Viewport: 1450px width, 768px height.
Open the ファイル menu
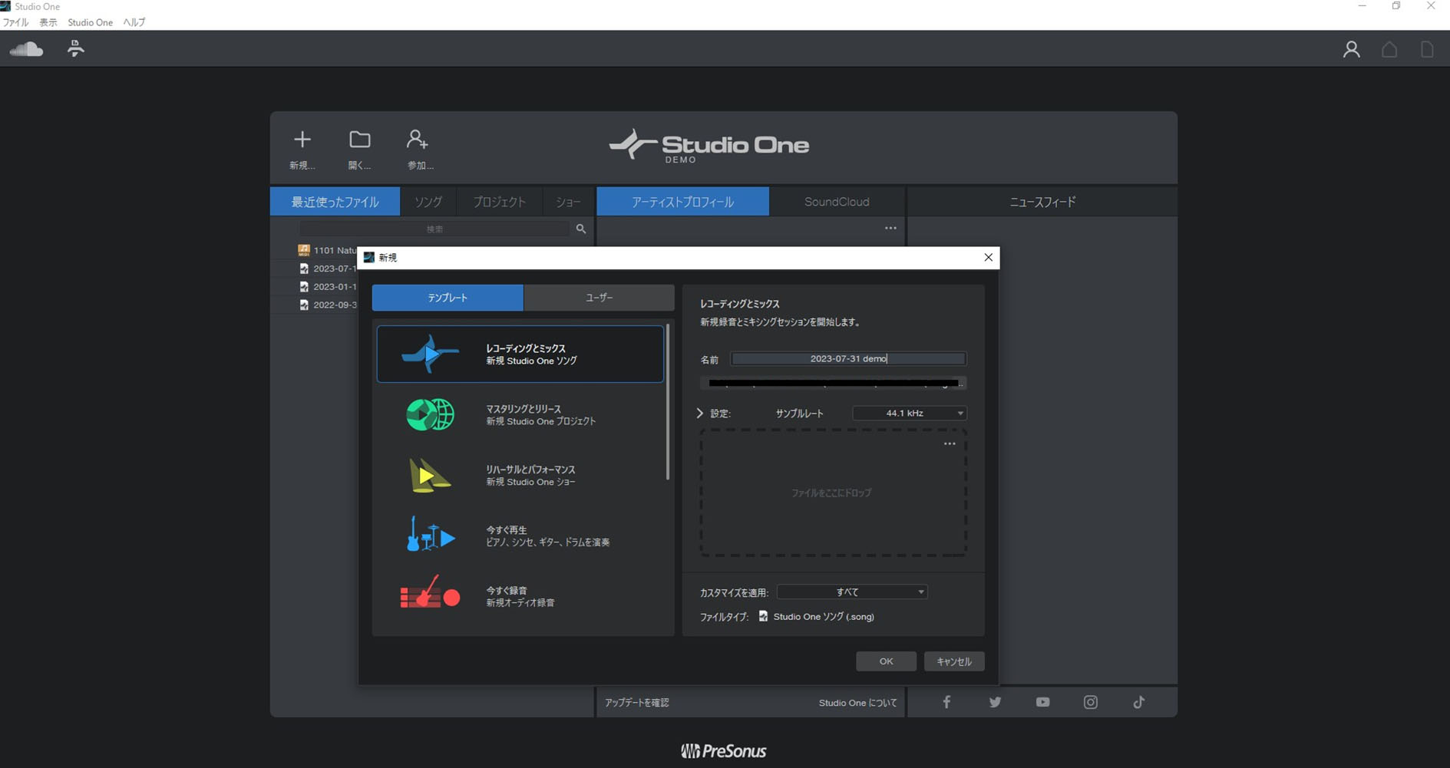pos(15,22)
